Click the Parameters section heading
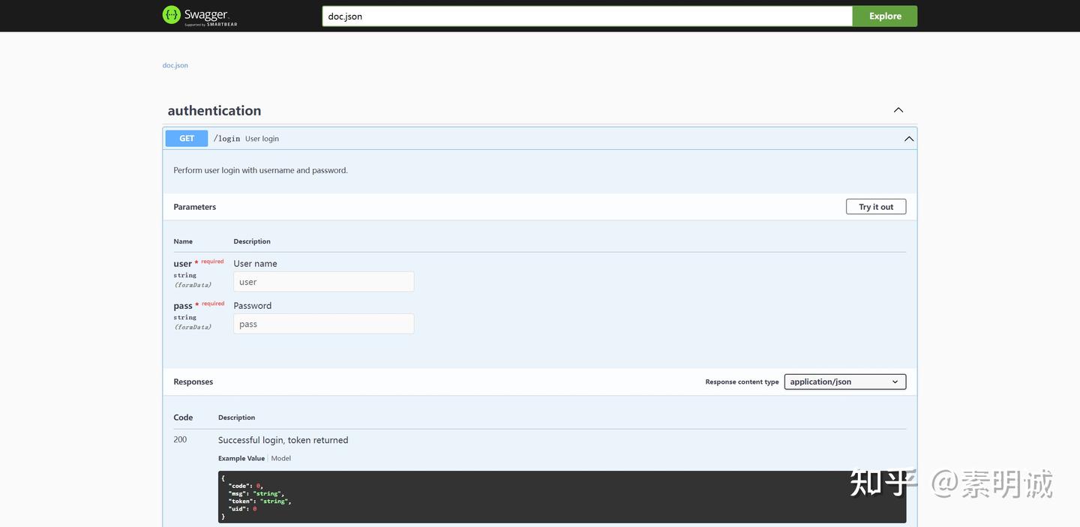The image size is (1080, 527). pos(195,207)
